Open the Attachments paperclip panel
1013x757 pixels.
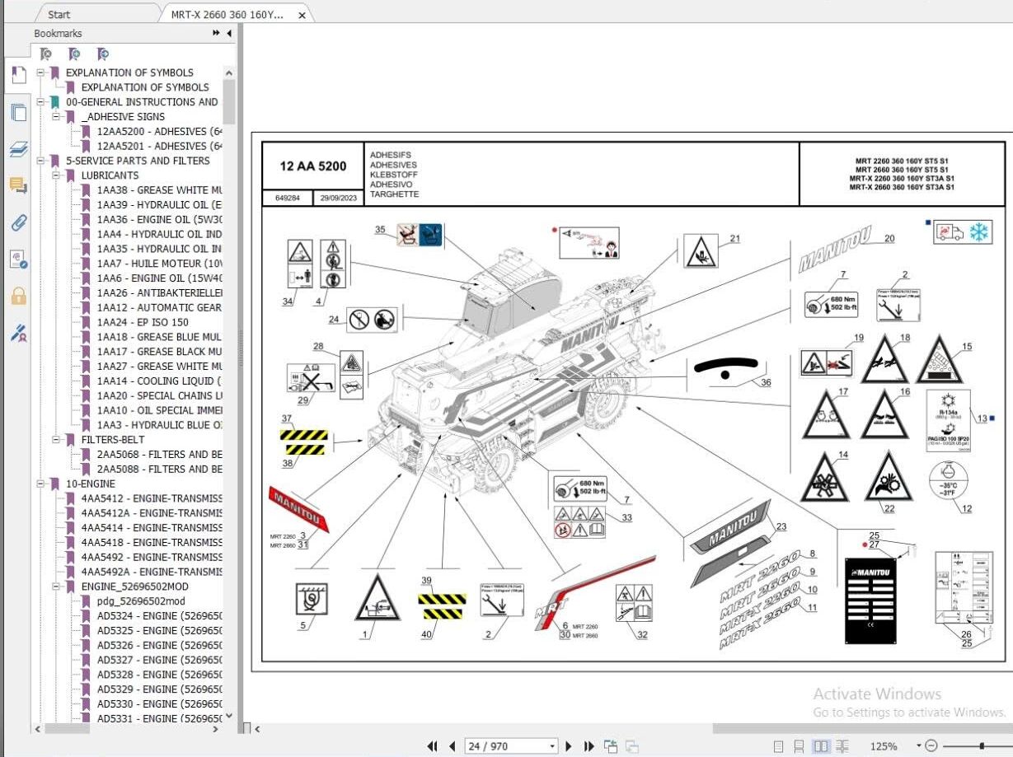click(x=18, y=222)
